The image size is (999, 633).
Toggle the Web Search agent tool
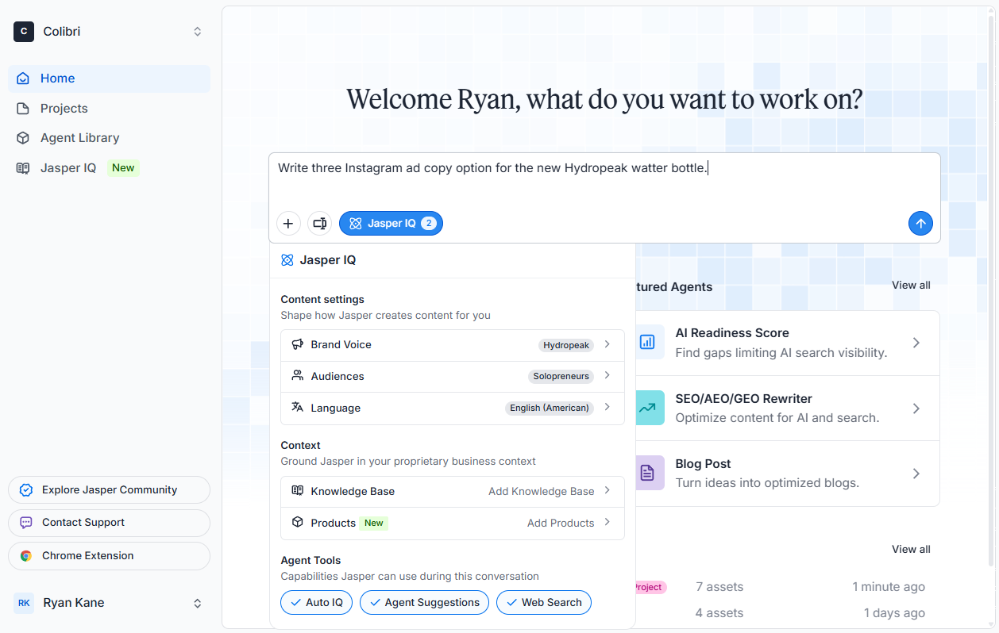click(544, 603)
